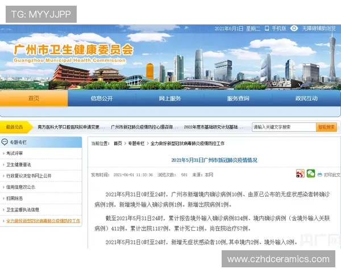Screen dimensions: 341x273
Task: Click article title 2021年5月31日广州市新冠肺炎疫情情况
Action: (214, 160)
